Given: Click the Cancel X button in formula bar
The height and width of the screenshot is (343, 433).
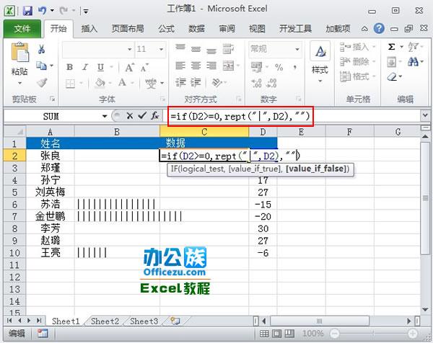Looking at the screenshot, I should pyautogui.click(x=130, y=116).
